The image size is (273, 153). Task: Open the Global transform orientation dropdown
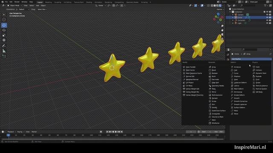101,6
